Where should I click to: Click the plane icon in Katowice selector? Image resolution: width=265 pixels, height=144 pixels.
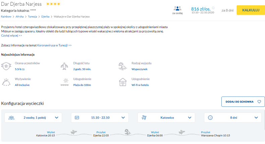[144, 118]
